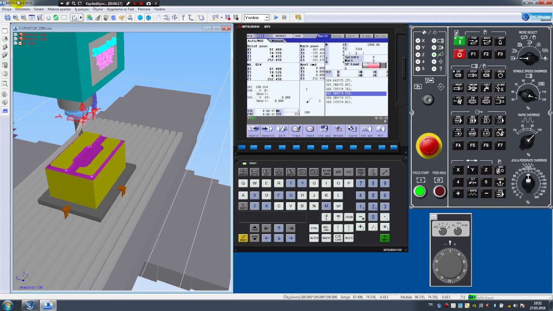The image size is (553, 311).
Task: Click the yellow RESET key on keyboard
Action: tap(243, 238)
